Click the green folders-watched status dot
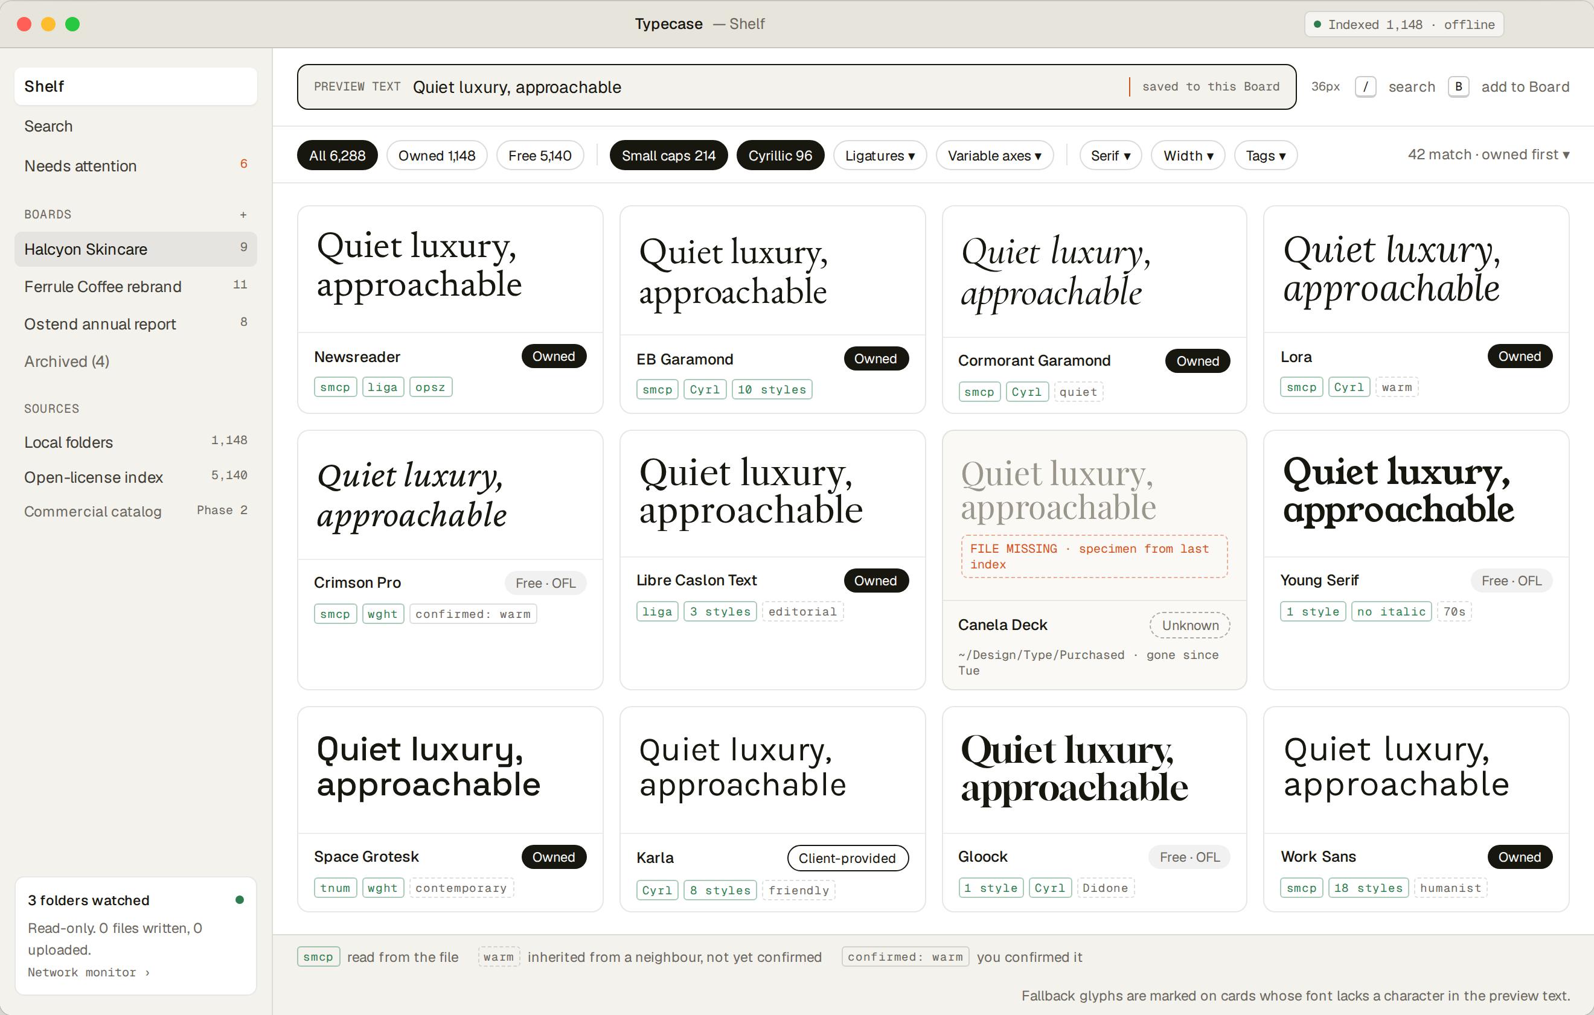1594x1015 pixels. click(x=240, y=899)
